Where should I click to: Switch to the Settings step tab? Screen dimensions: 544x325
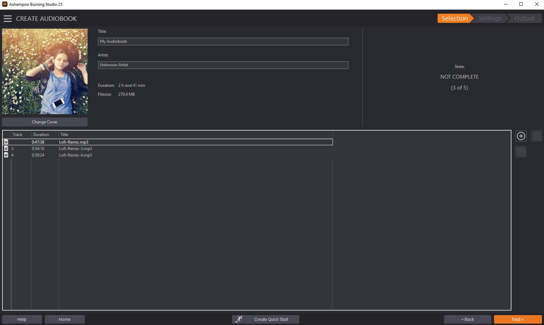tap(490, 18)
